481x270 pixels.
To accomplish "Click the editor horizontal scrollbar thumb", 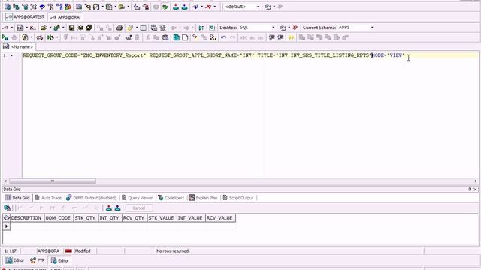I will pyautogui.click(x=52, y=181).
